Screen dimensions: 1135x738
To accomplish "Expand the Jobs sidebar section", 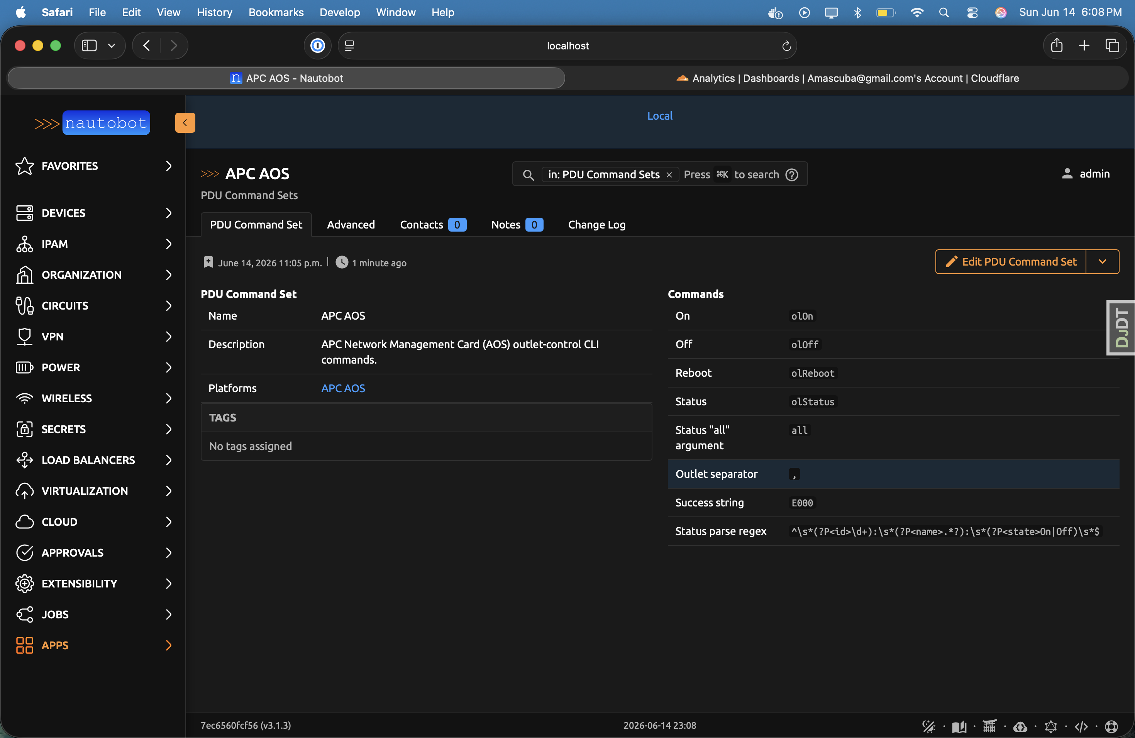I will 93,614.
